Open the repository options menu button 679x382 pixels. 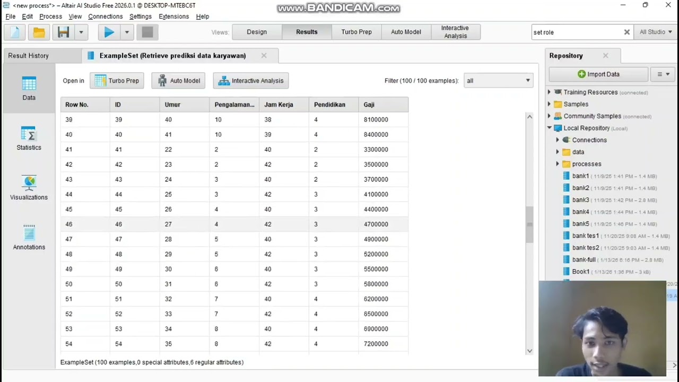pyautogui.click(x=663, y=74)
